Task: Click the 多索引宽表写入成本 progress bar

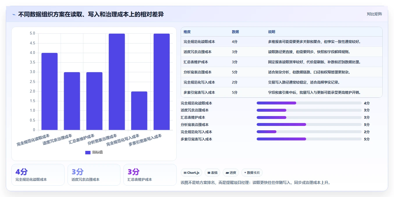Action: pyautogui.click(x=309, y=139)
